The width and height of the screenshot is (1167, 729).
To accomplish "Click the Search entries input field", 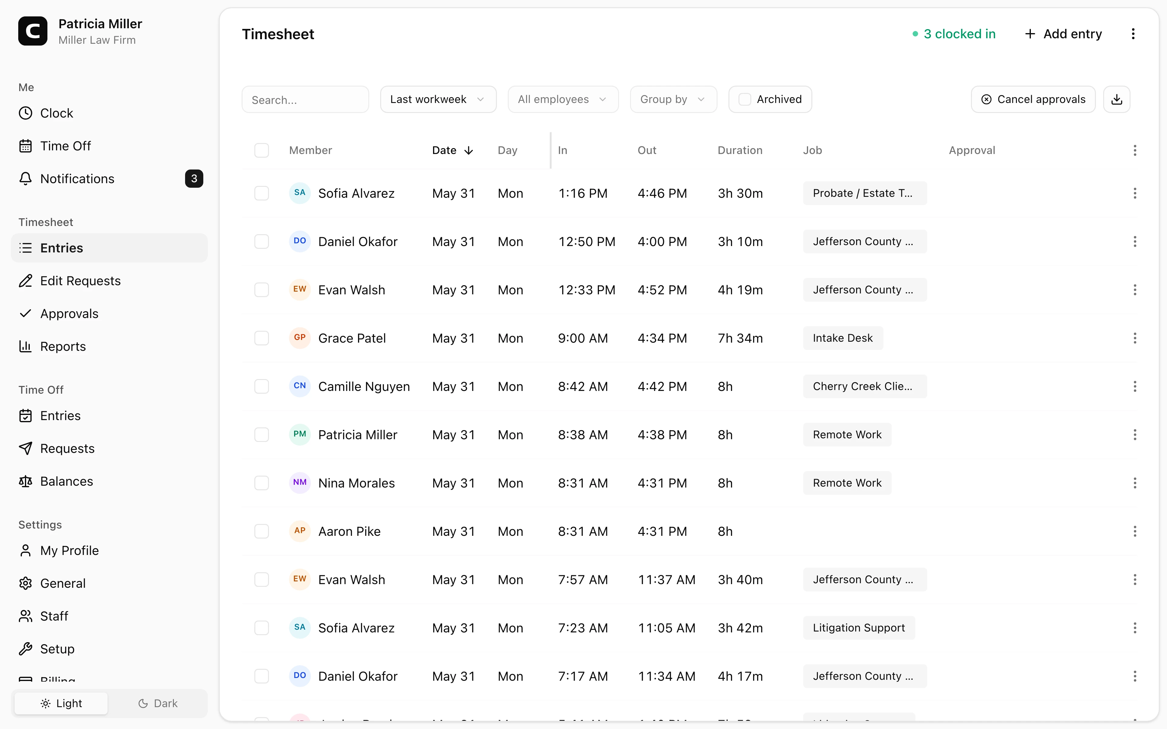I will click(x=305, y=99).
